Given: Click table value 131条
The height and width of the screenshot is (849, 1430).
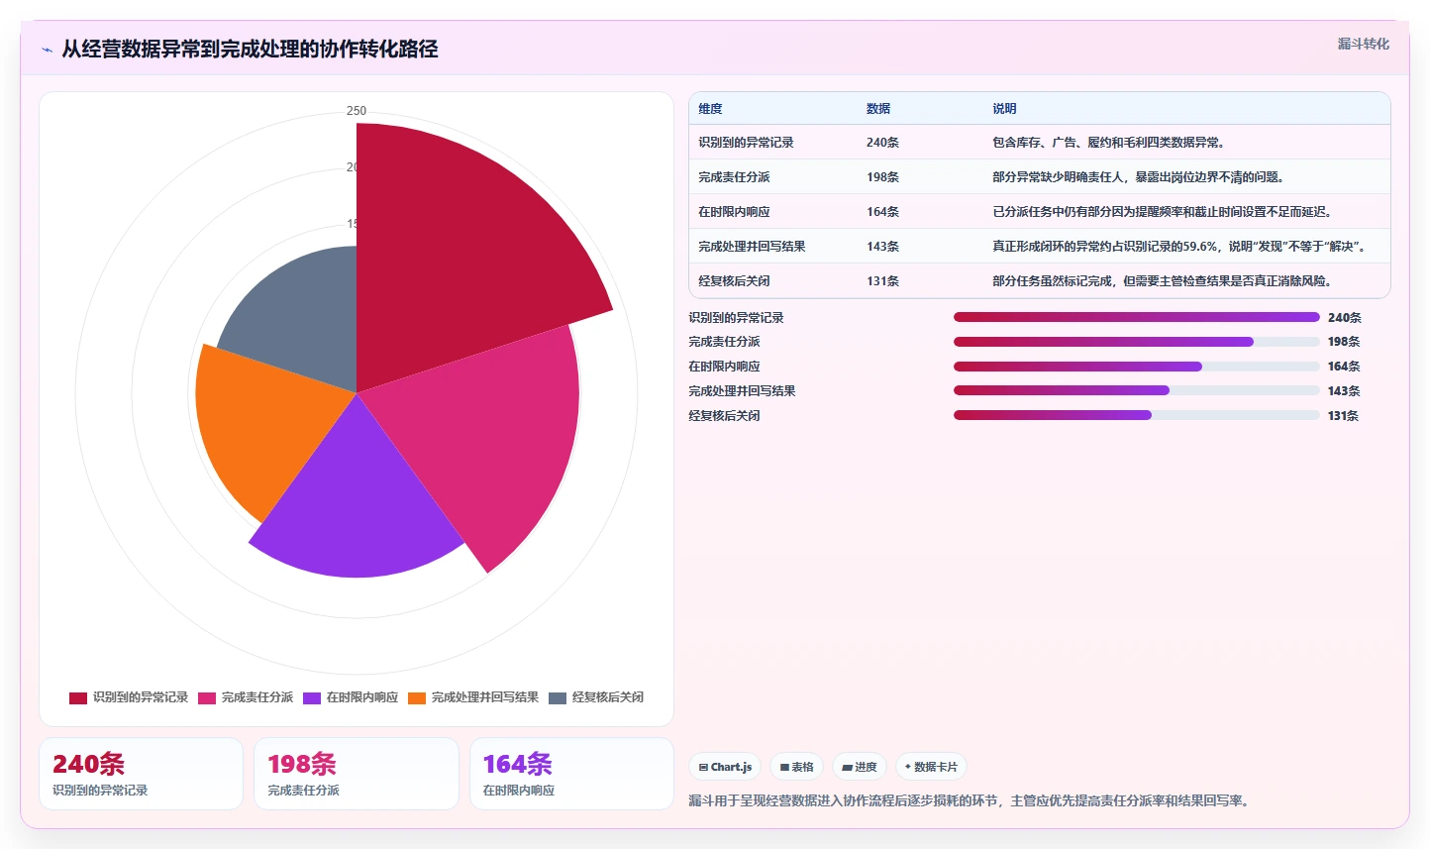Looking at the screenshot, I should point(882,281).
